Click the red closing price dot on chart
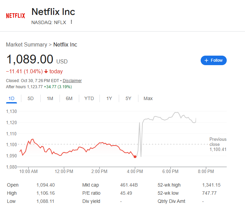 (x=135, y=157)
